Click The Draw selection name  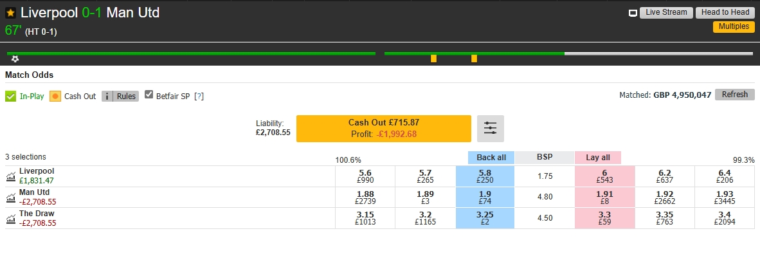(x=37, y=213)
